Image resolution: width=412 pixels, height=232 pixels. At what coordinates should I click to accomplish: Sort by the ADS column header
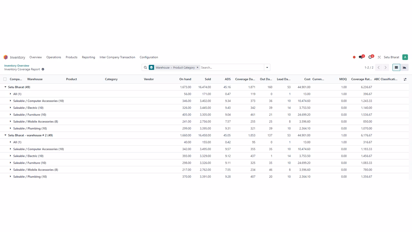228,79
